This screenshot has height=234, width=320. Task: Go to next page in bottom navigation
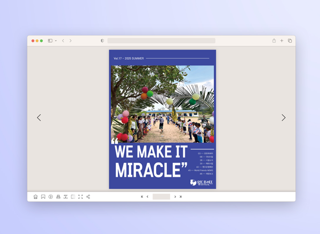click(x=175, y=197)
